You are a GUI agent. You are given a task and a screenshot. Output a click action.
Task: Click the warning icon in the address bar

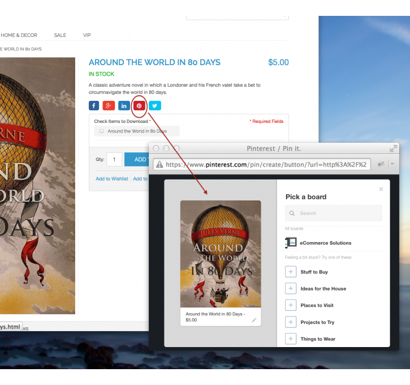(159, 165)
